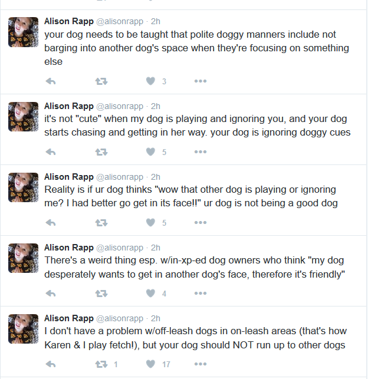Image resolution: width=368 pixels, height=379 pixels.
Task: Like the 'polite doggy manners' tweet
Action: coord(151,81)
